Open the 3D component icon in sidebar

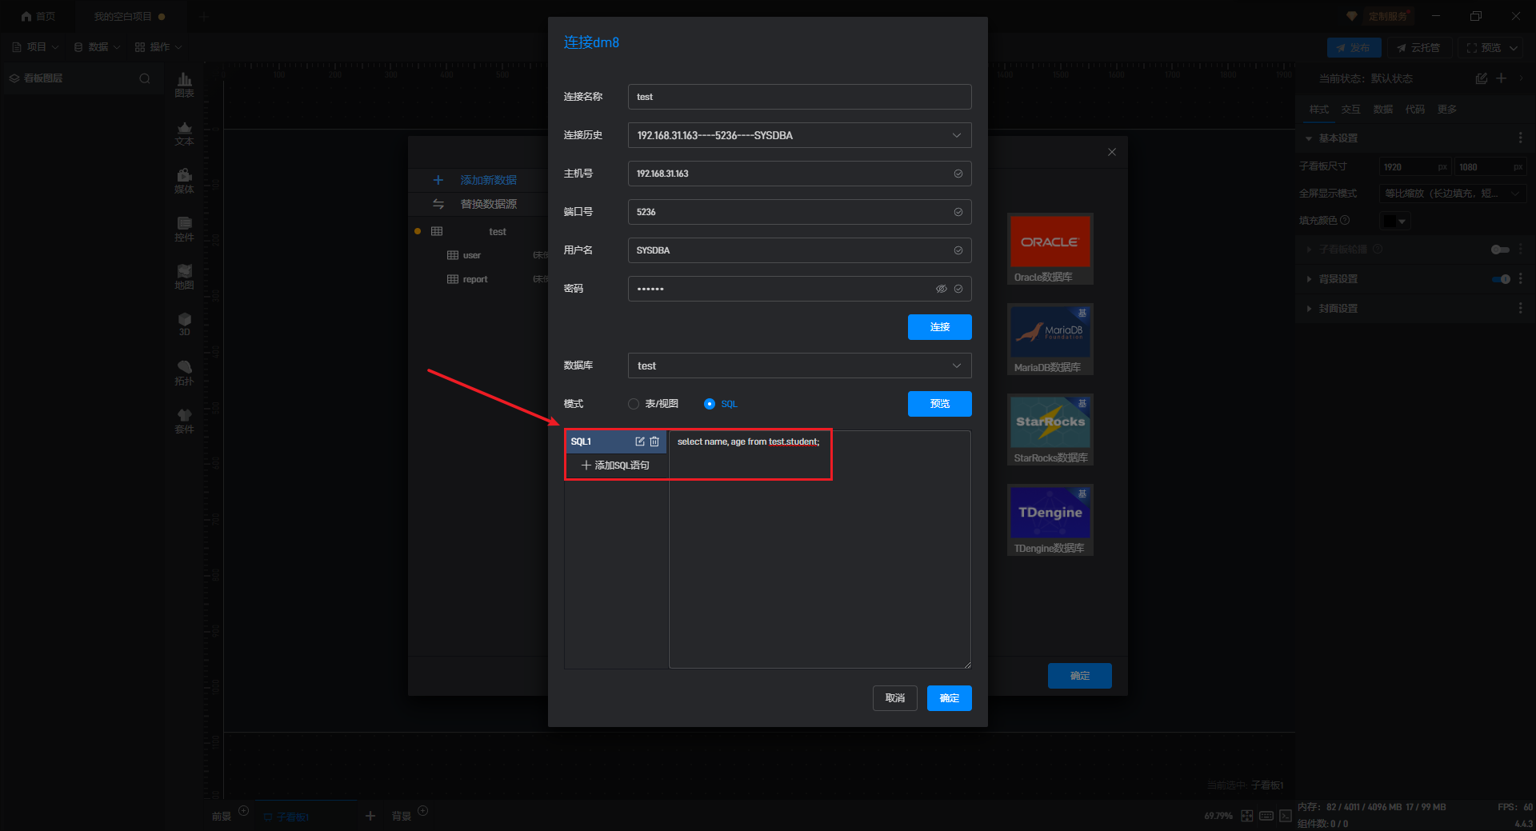coord(184,324)
